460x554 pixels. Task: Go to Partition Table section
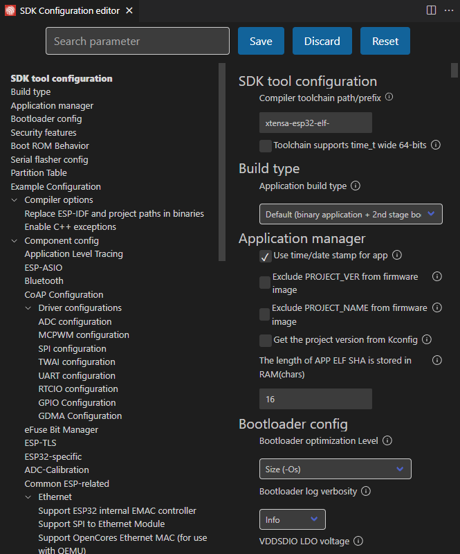click(39, 172)
